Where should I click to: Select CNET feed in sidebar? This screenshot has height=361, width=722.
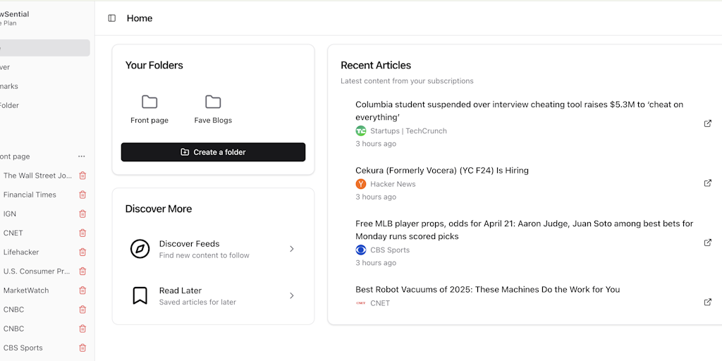click(x=13, y=233)
